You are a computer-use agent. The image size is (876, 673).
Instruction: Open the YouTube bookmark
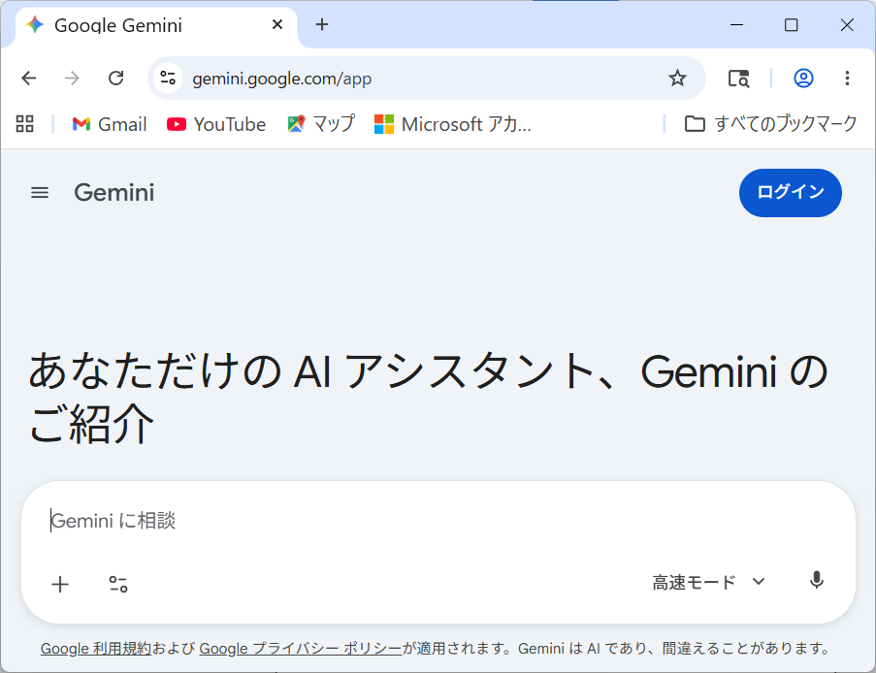[x=216, y=124]
